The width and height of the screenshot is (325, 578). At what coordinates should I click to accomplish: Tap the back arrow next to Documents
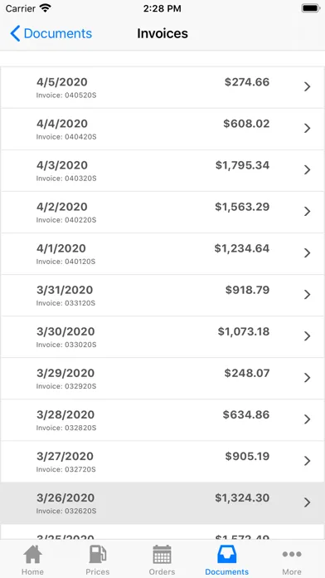[x=15, y=33]
